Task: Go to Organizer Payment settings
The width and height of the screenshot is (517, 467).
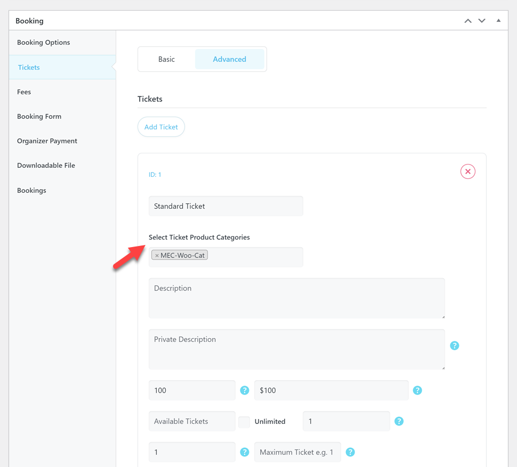Action: 47,141
